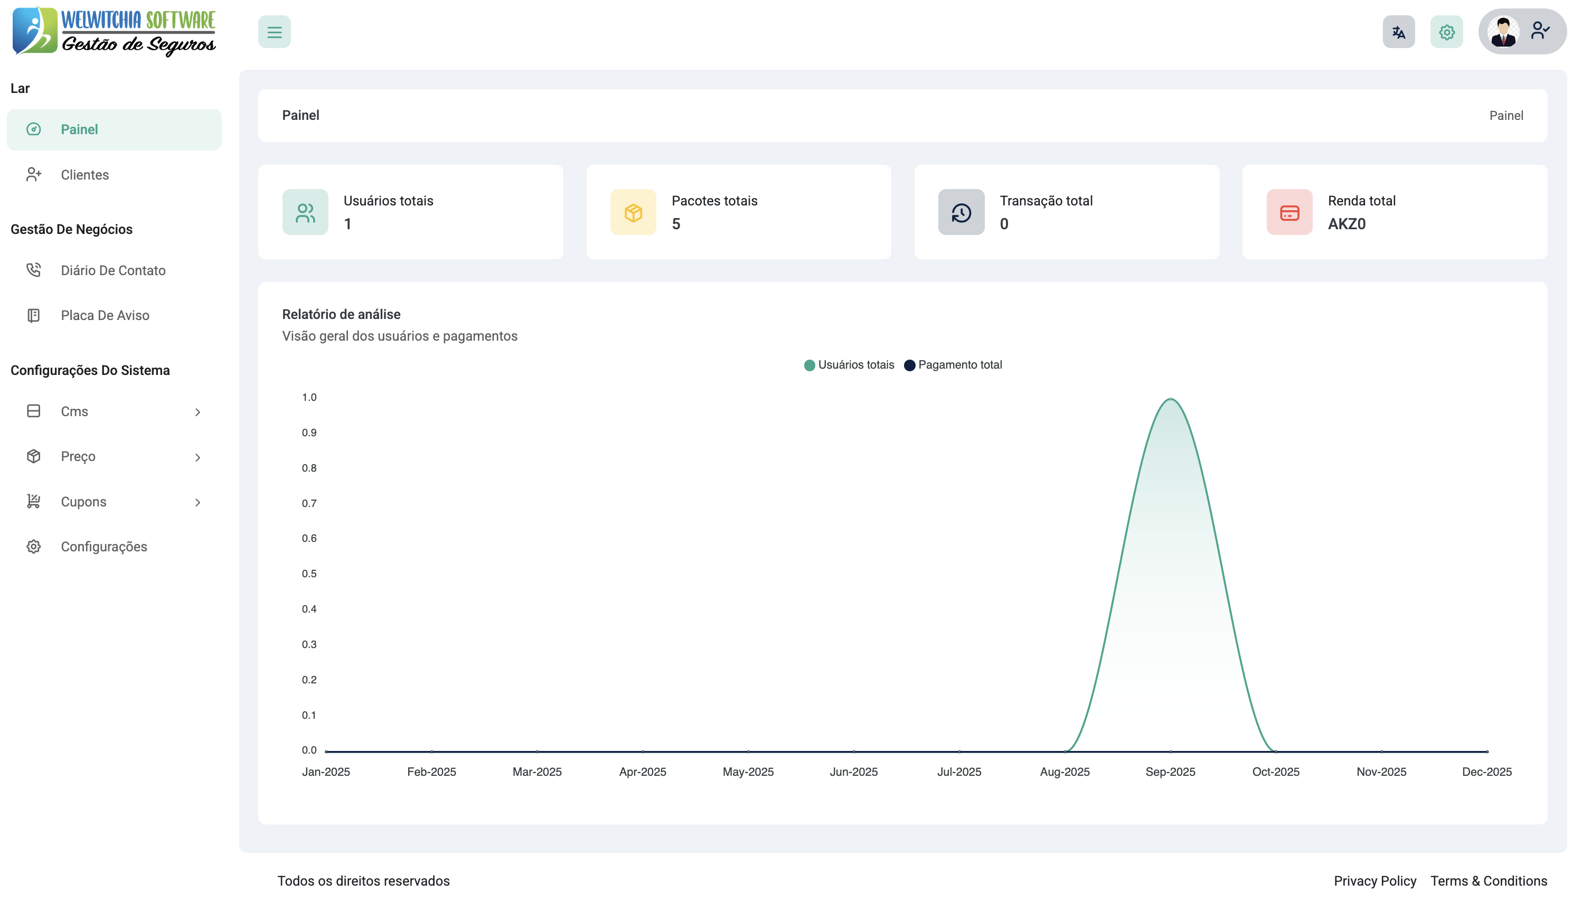Open the Privacy Policy link
The height and width of the screenshot is (902, 1582).
tap(1374, 881)
